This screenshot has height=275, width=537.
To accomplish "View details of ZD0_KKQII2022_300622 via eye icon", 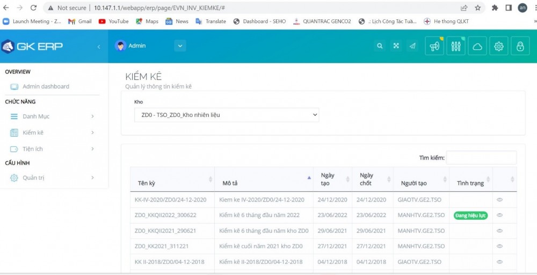I will pyautogui.click(x=499, y=215).
